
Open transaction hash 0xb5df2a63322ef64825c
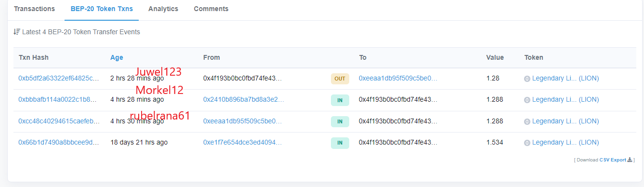pyautogui.click(x=59, y=78)
